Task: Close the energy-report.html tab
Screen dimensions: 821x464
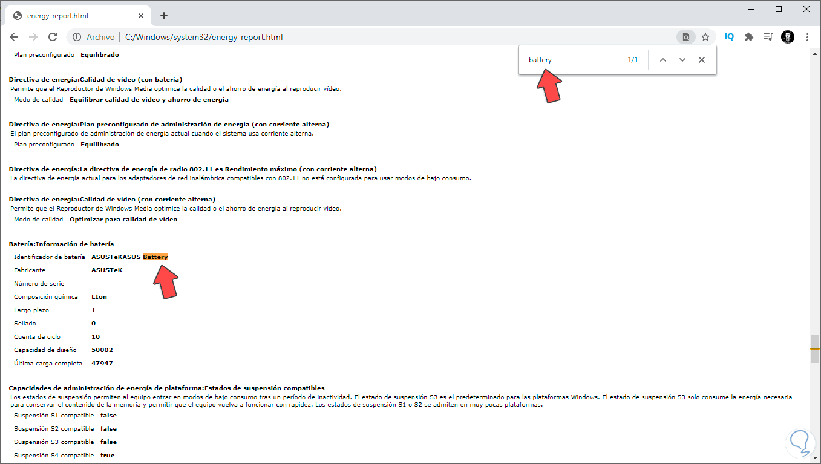Action: point(140,16)
